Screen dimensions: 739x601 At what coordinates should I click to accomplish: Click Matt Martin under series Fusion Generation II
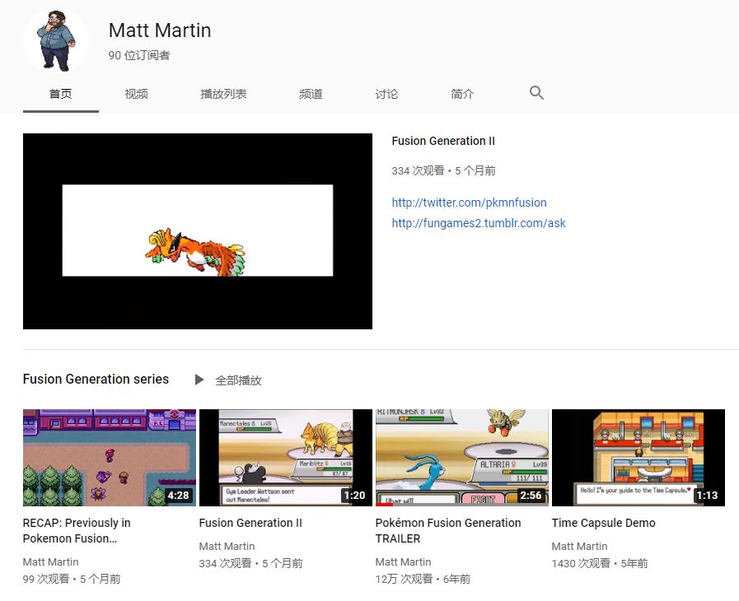point(227,547)
